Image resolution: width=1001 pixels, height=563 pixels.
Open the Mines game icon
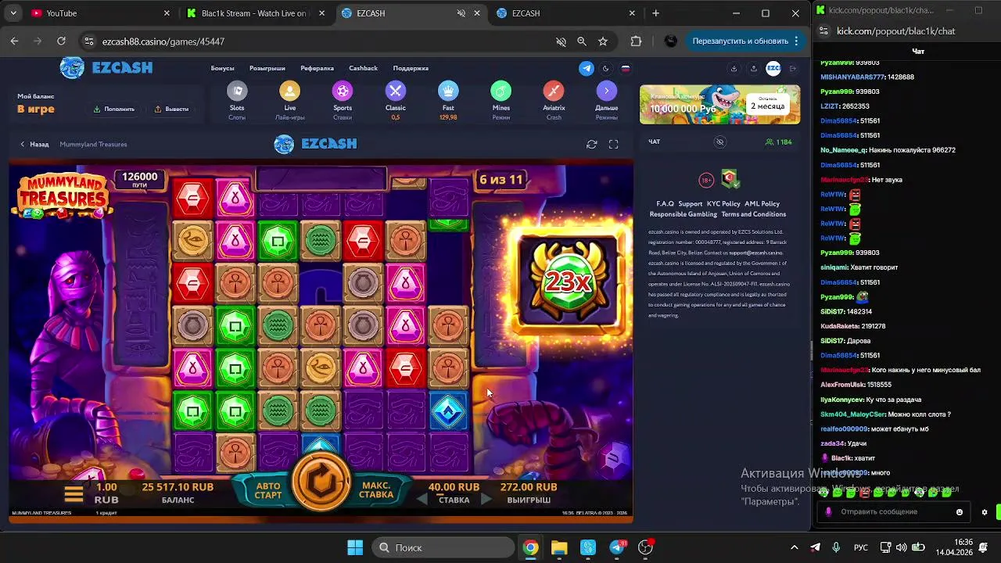click(500, 91)
